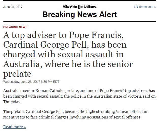Click the first paragraph about Australia's prelate
This screenshot has width=160, height=133.
pos(79,96)
